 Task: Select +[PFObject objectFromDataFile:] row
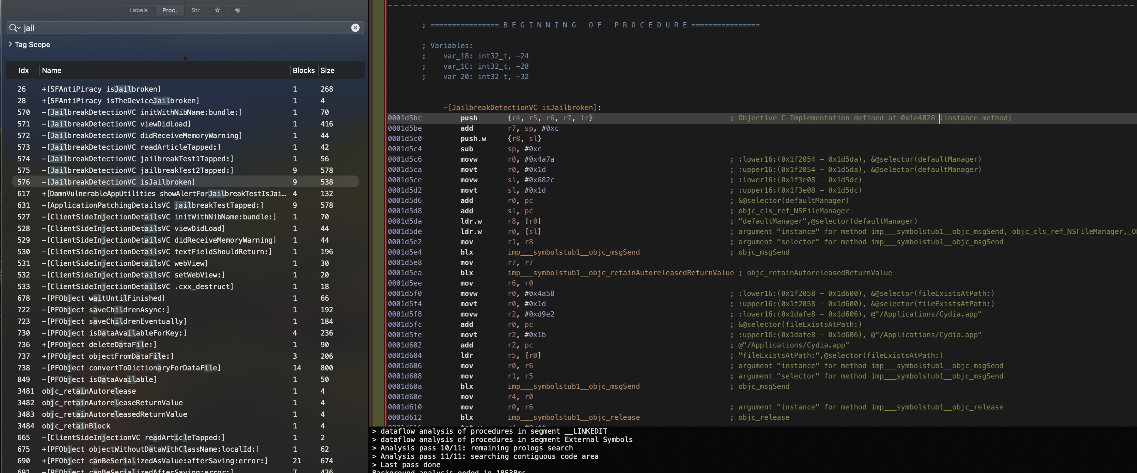coord(185,357)
